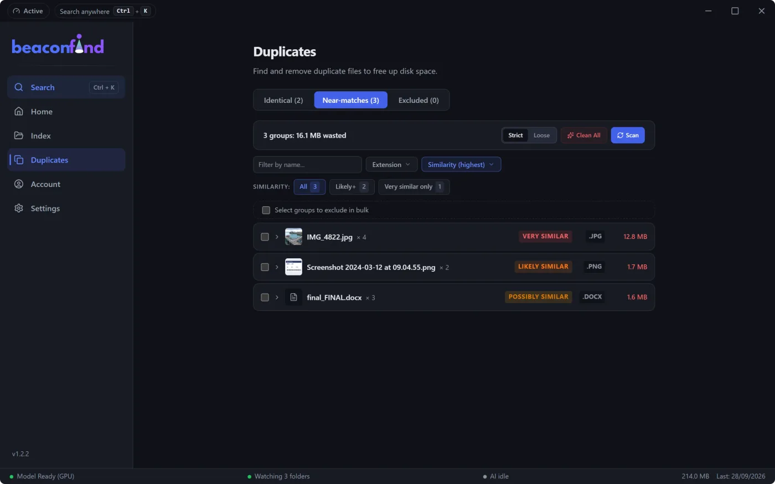Start a scan with Scan button
775x484 pixels.
click(628, 136)
